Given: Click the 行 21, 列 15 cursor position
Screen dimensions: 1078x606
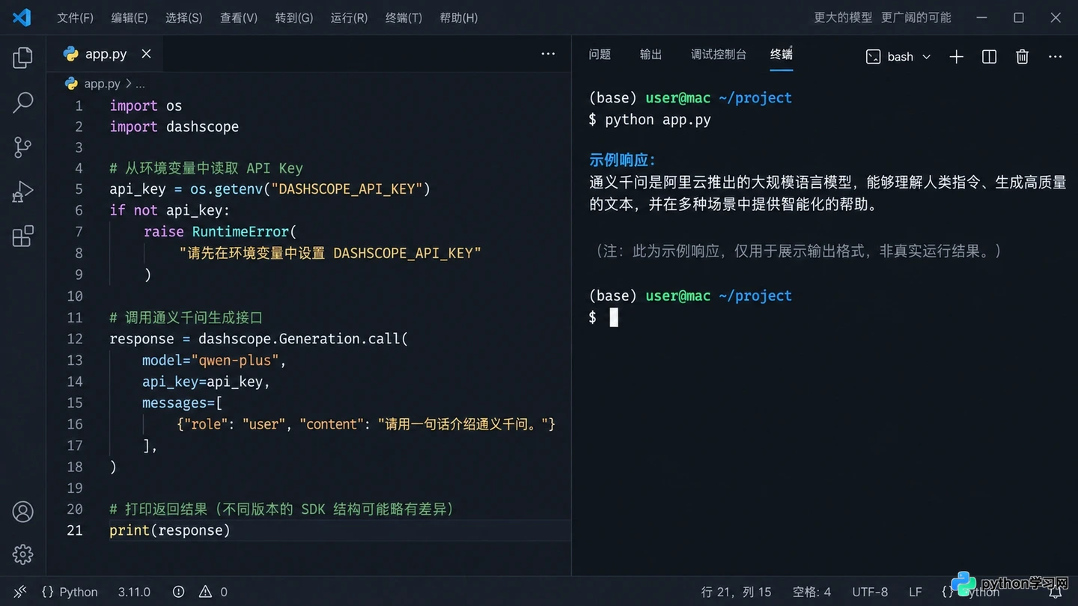Looking at the screenshot, I should click(736, 592).
